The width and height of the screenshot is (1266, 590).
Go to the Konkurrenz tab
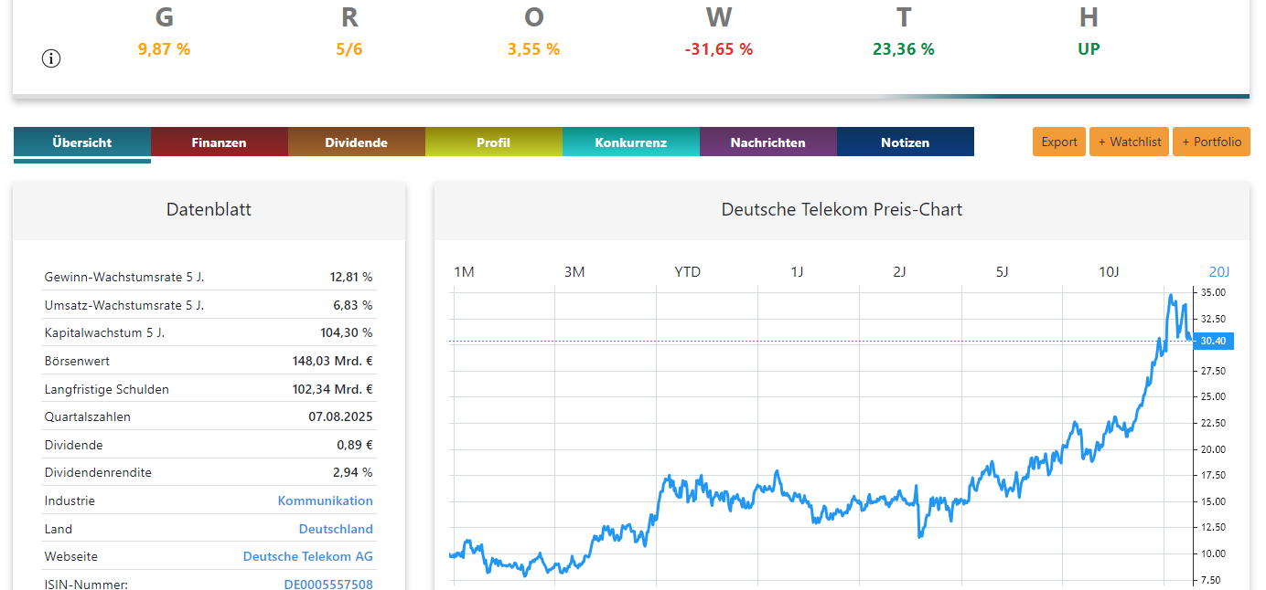631,142
